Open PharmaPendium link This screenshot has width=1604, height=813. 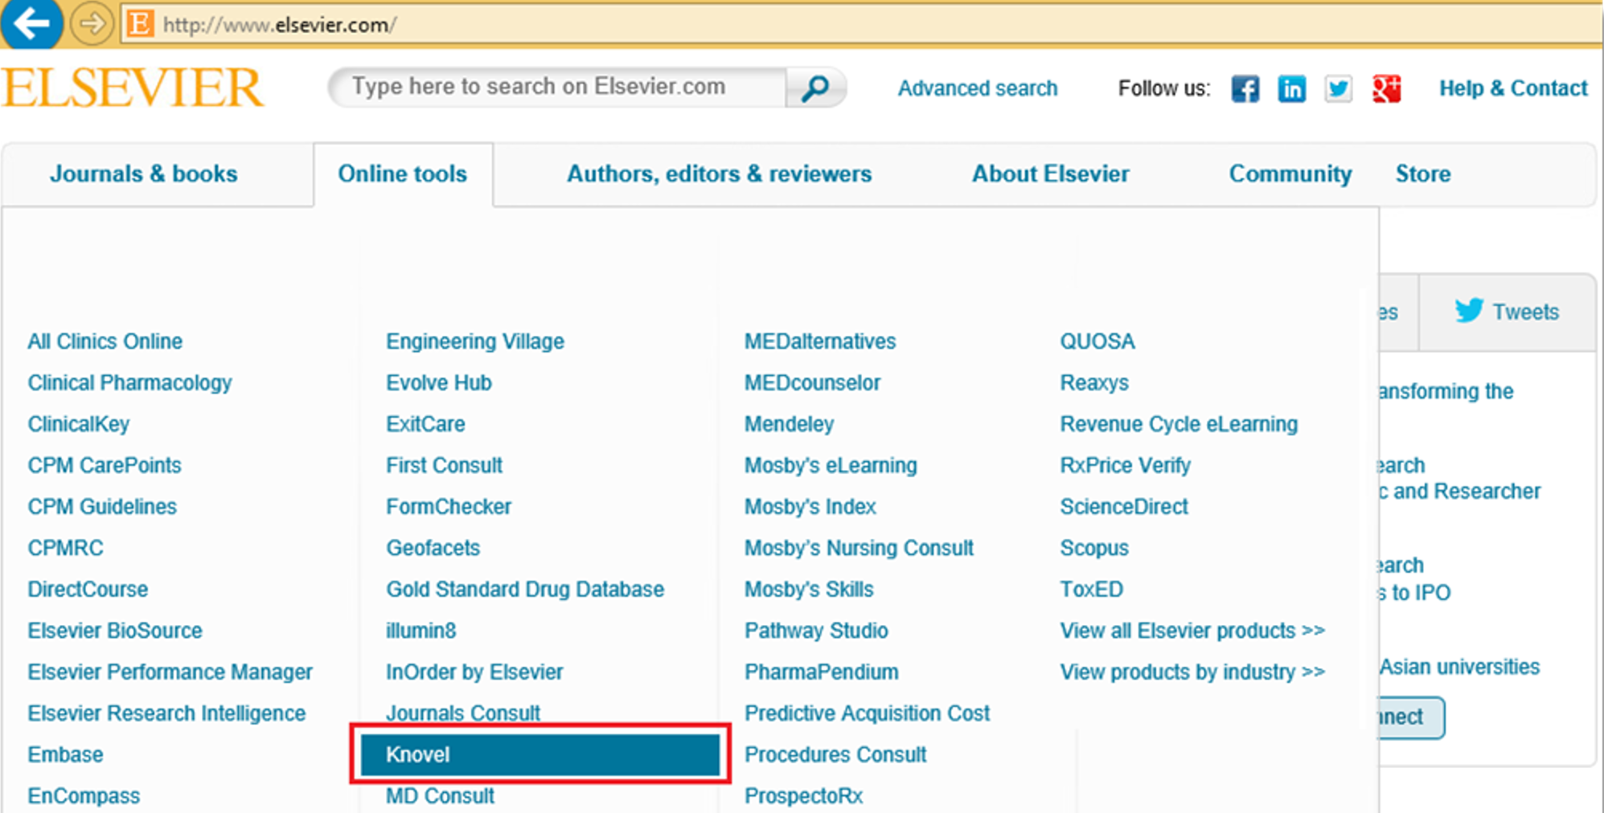tap(821, 672)
